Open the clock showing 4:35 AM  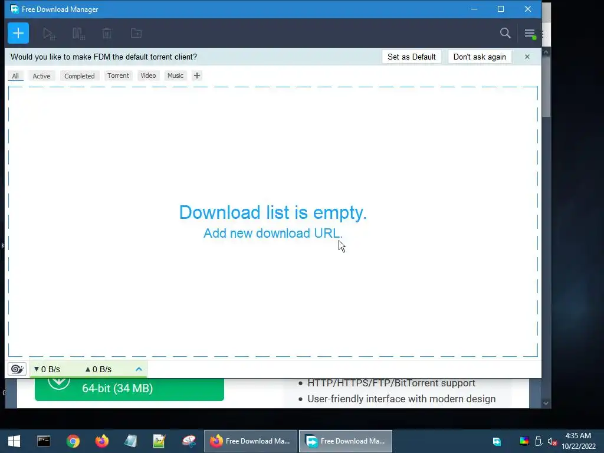pos(578,441)
